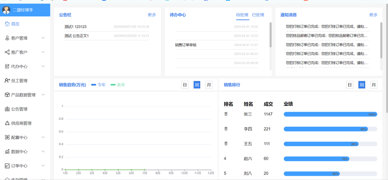The height and width of the screenshot is (180, 388).
Task: Click the name 赵六 in ranking
Action: (x=248, y=159)
